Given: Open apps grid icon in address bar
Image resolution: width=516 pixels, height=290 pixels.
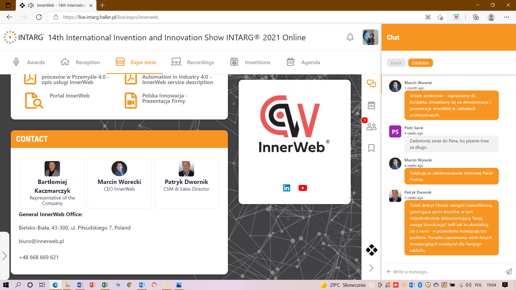Looking at the screenshot, I should pos(428,17).
